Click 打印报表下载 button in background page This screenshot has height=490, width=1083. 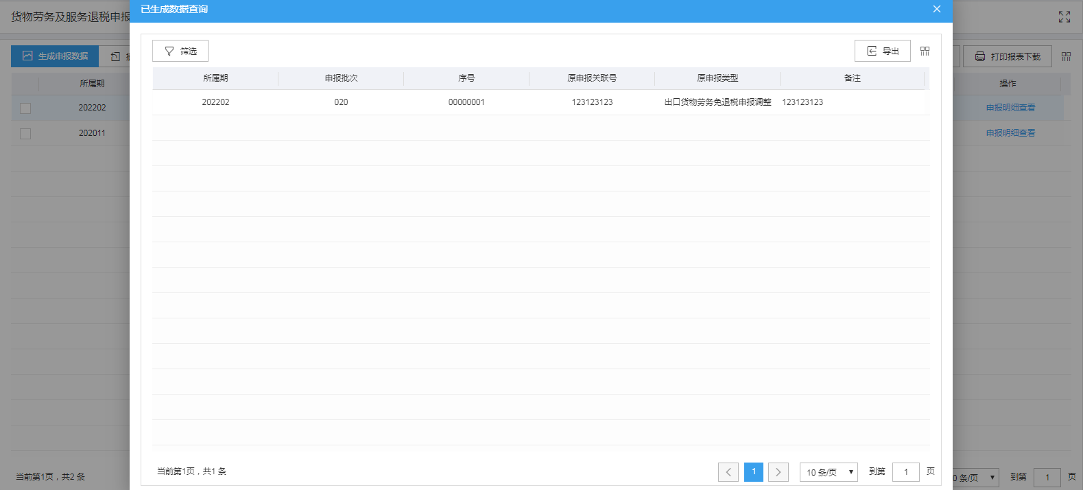coord(1008,56)
